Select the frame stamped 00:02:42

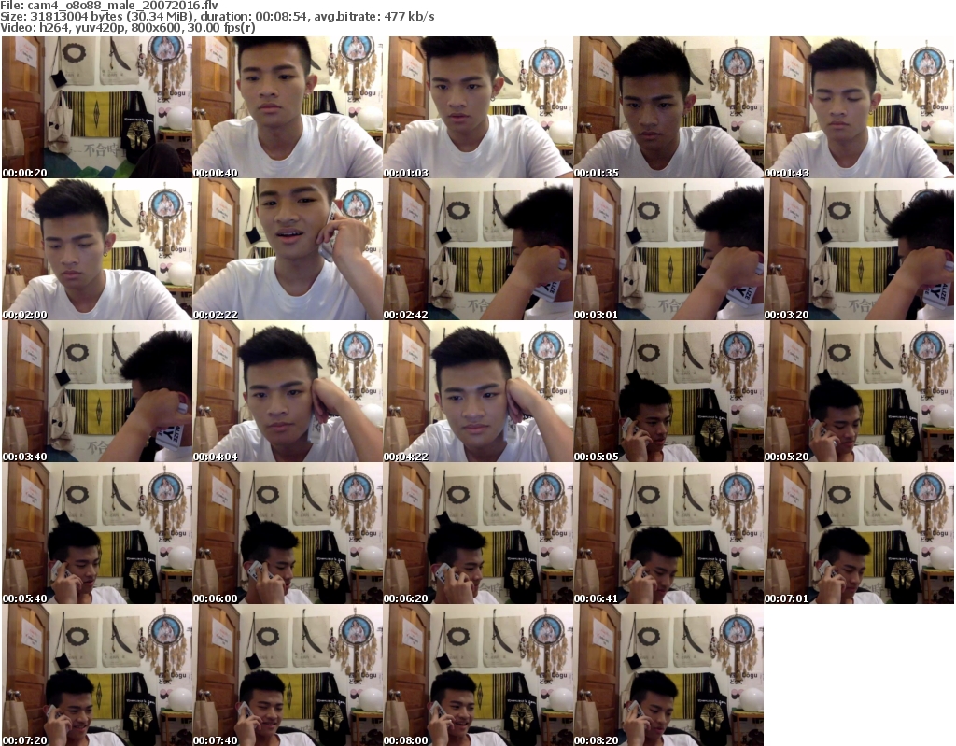click(x=478, y=249)
